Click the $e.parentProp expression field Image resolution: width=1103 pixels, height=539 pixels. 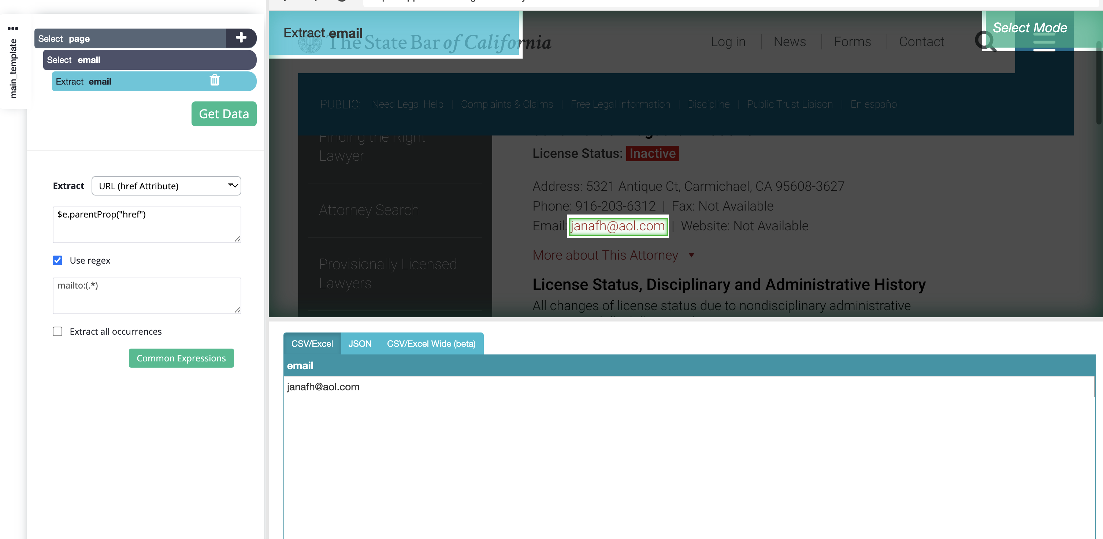coord(147,225)
